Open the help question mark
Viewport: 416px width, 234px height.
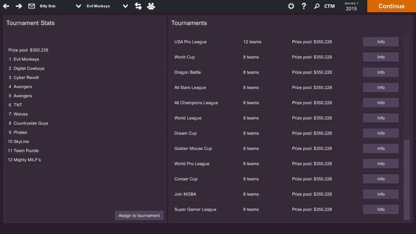tap(304, 6)
